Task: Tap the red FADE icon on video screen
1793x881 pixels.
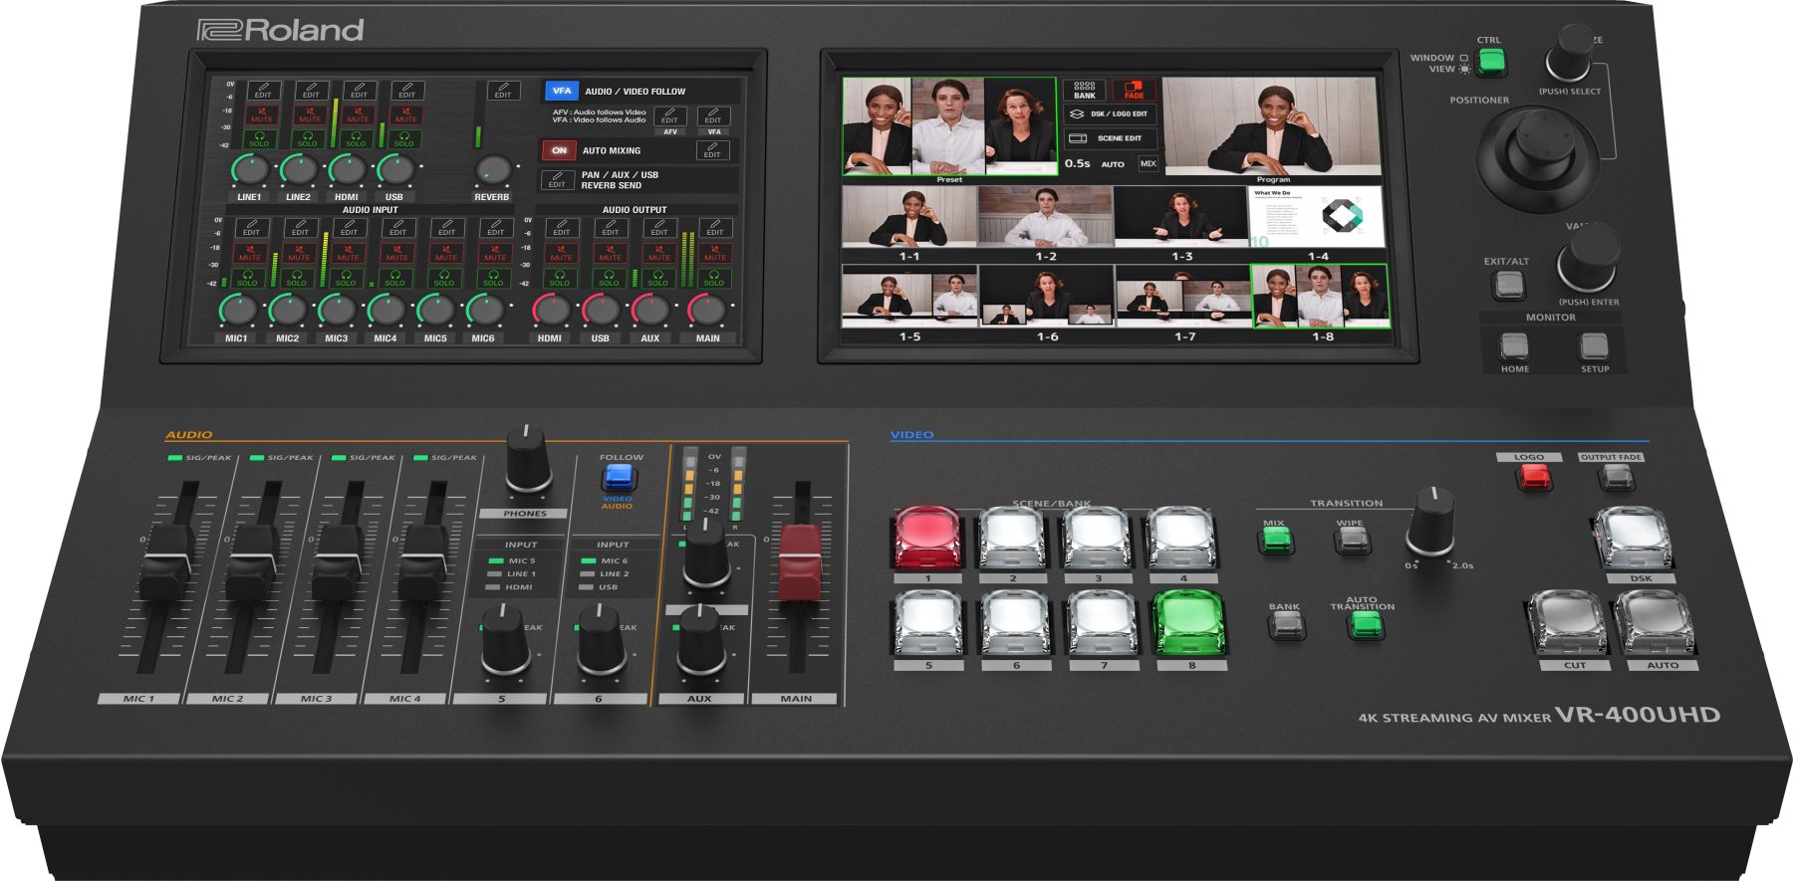Action: (1135, 90)
